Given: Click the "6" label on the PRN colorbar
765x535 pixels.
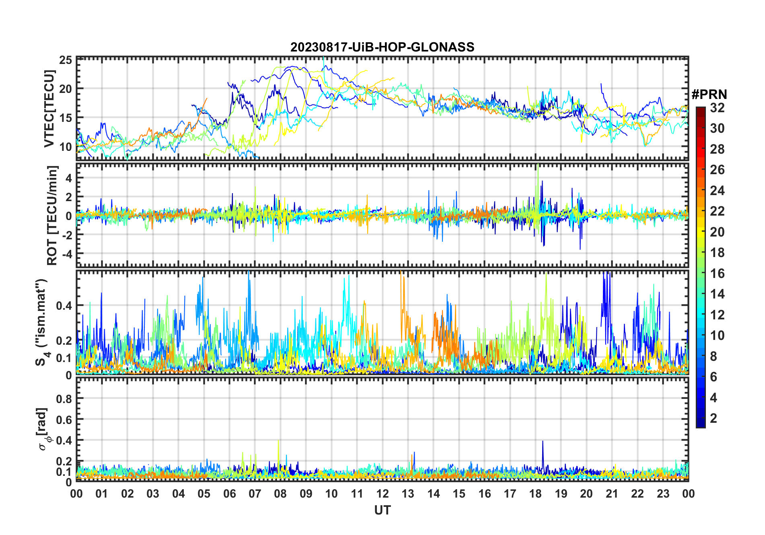Looking at the screenshot, I should (714, 377).
